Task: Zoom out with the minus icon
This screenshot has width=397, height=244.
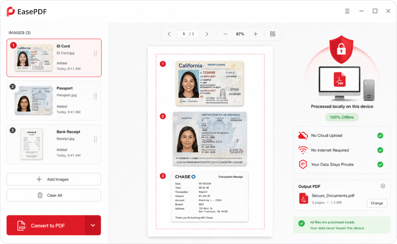Action: (225, 34)
